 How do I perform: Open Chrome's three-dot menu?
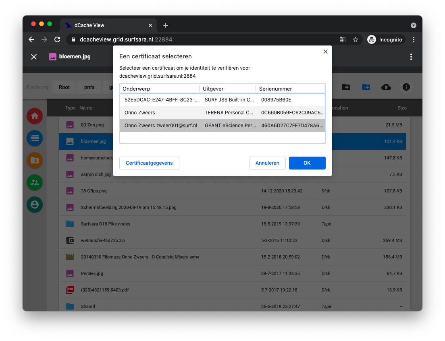pyautogui.click(x=414, y=39)
